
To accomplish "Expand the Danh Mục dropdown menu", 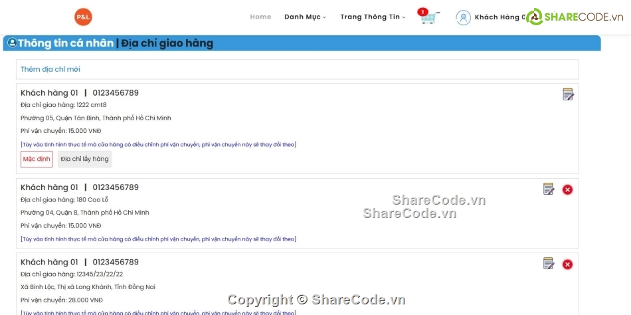I will point(305,17).
